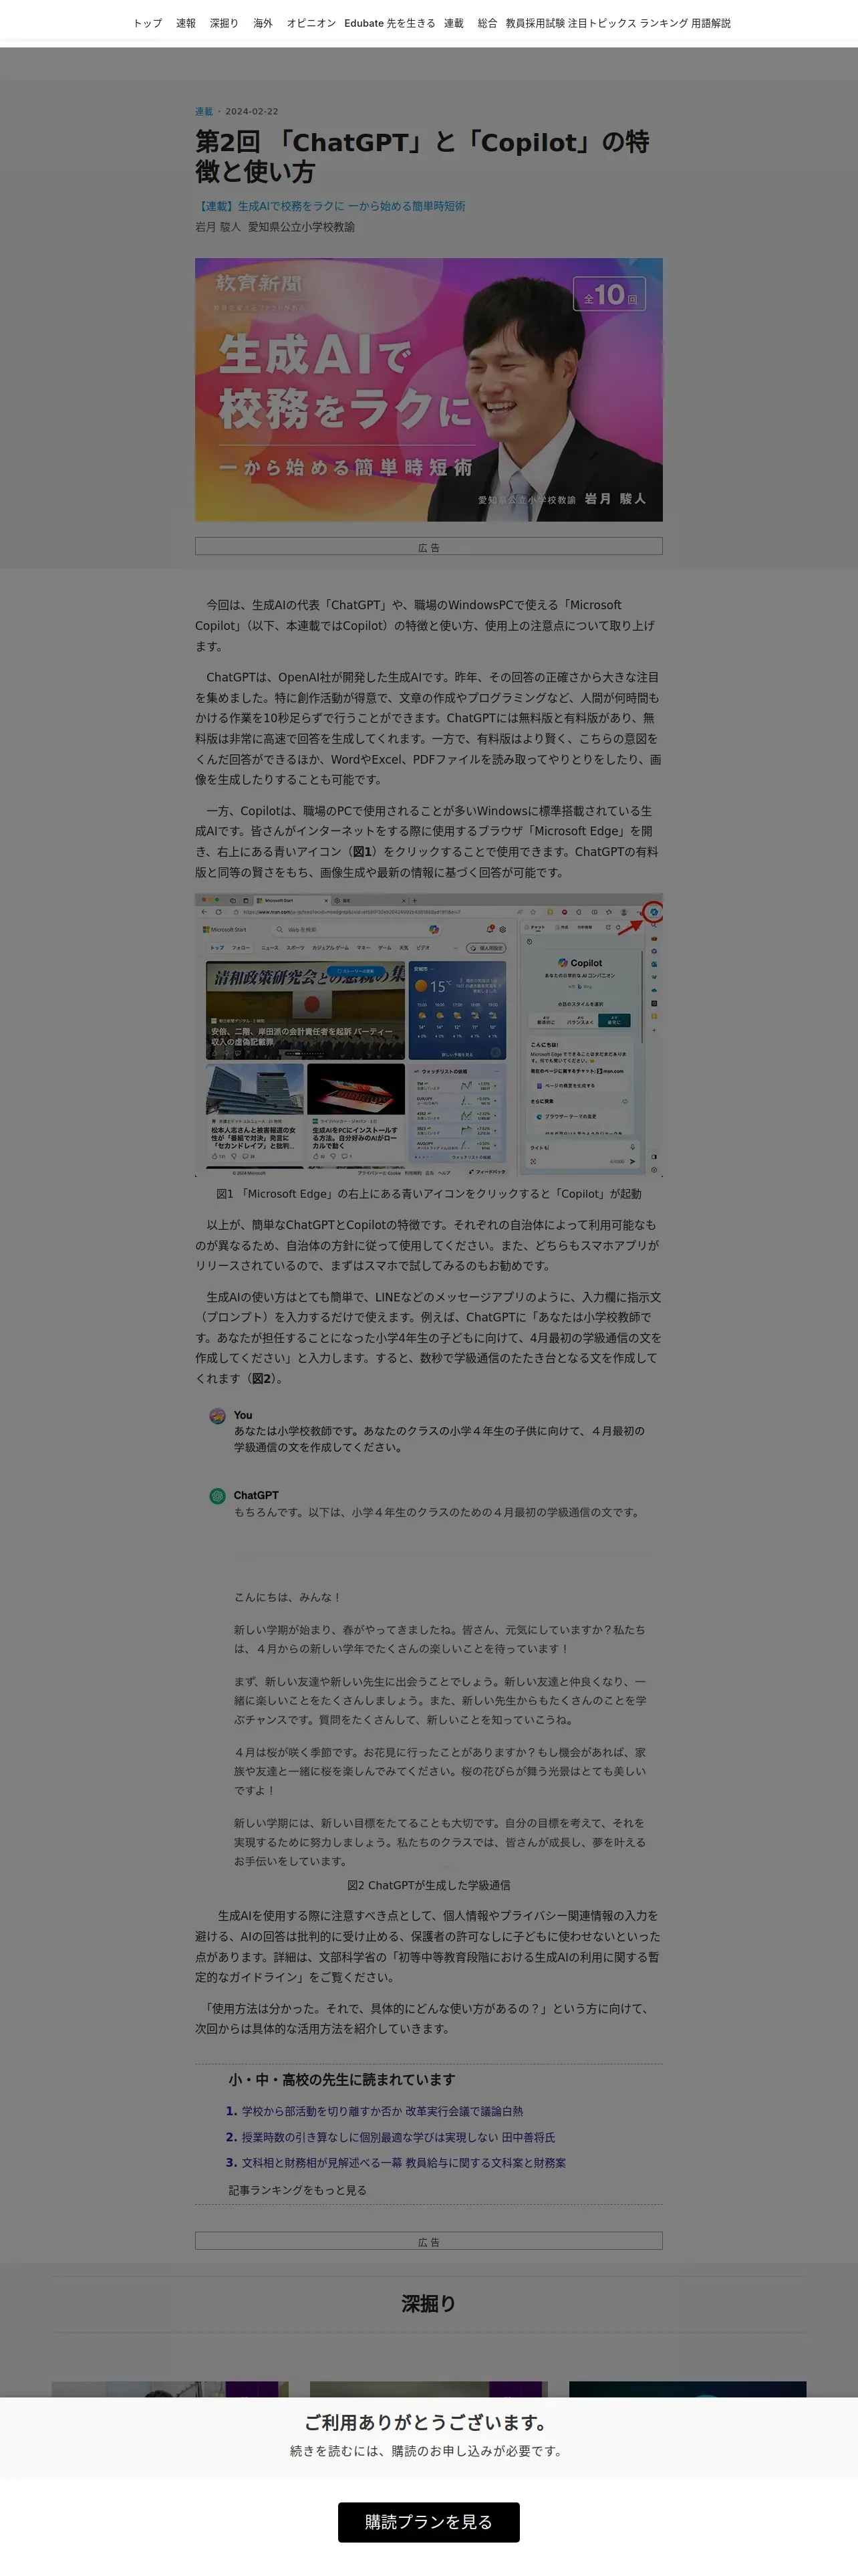Click the ChatGPT logo avatar in the chat figure
This screenshot has width=858, height=2576.
[217, 1496]
